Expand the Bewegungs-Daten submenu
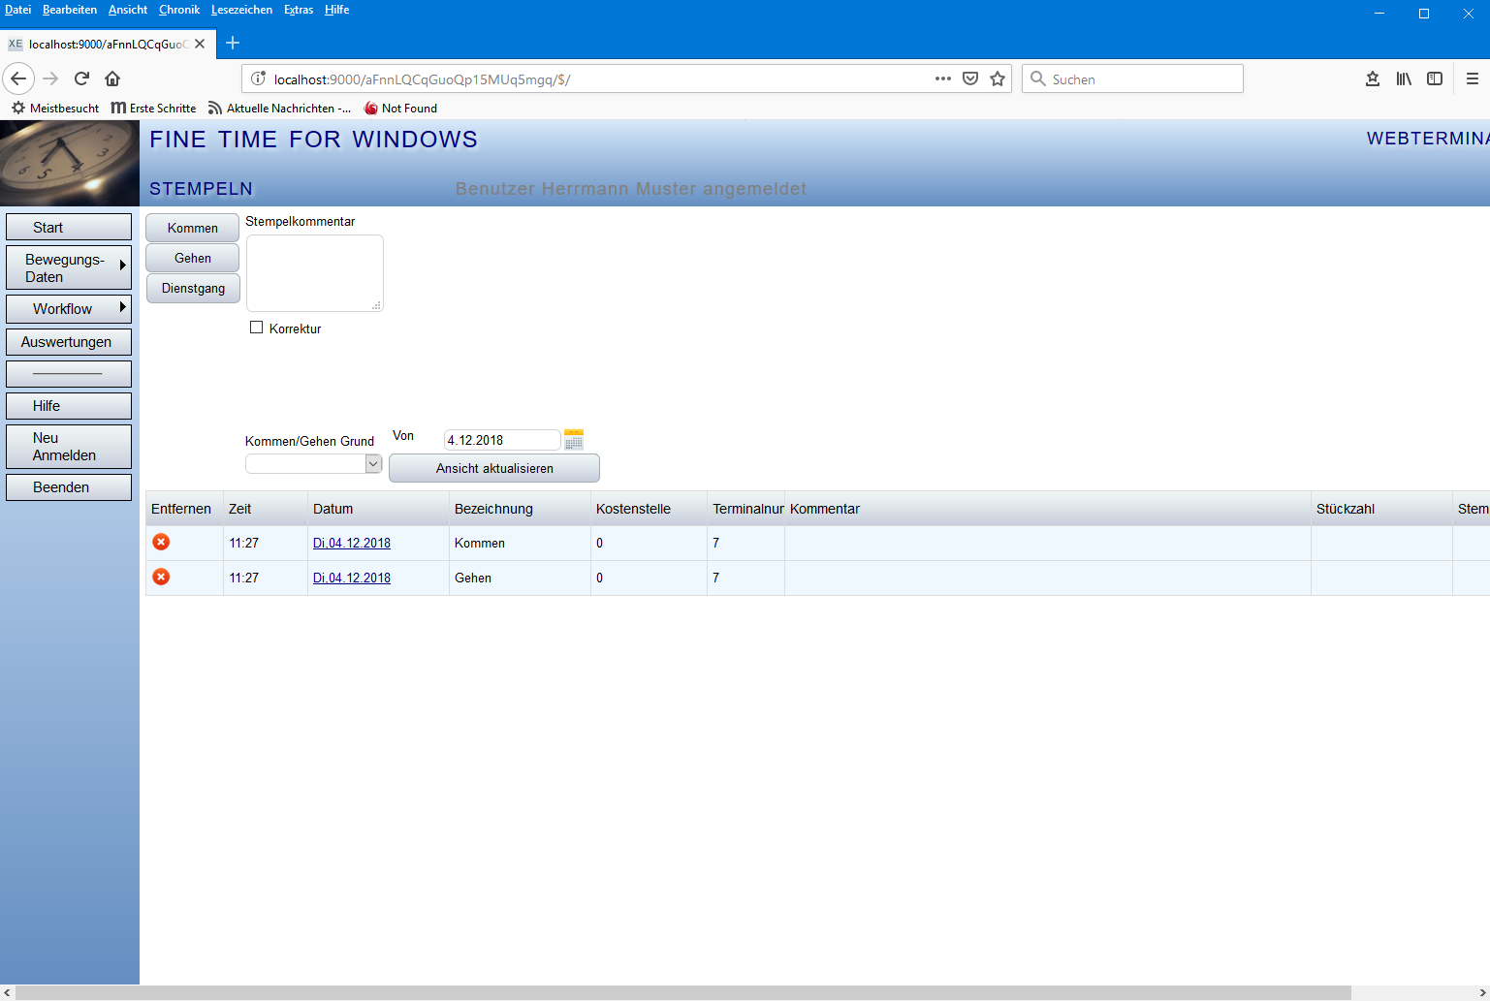 [69, 267]
